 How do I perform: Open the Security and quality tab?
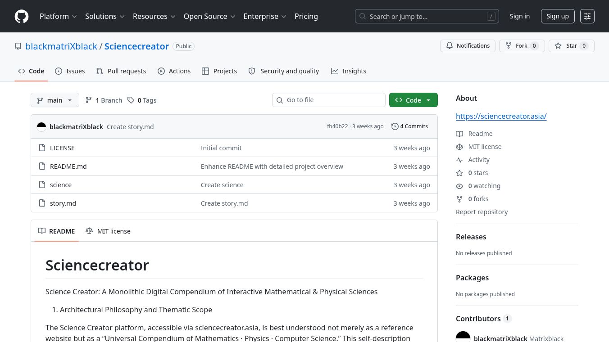point(284,71)
